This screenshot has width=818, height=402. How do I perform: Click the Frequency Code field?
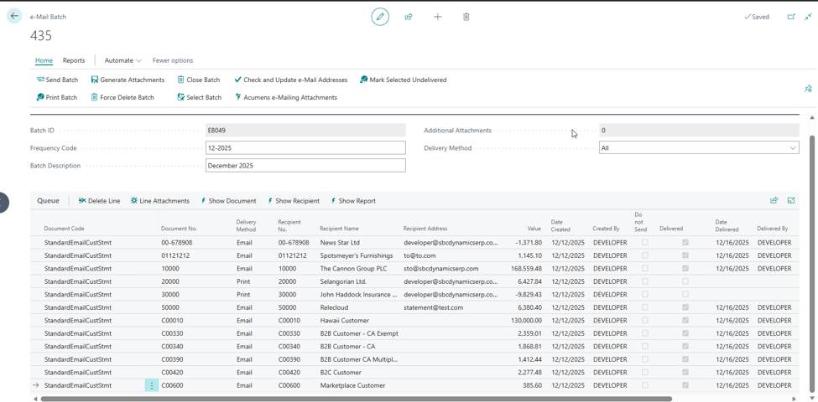click(305, 148)
